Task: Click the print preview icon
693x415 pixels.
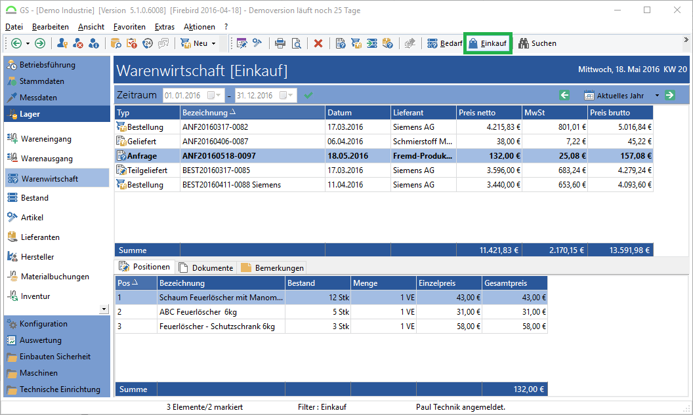Action: 297,43
